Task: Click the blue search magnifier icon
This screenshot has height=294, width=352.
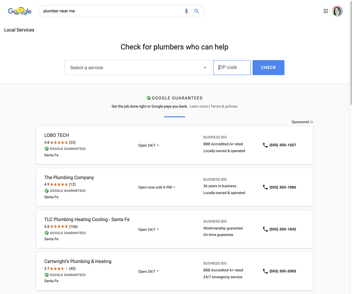Action: tap(197, 11)
